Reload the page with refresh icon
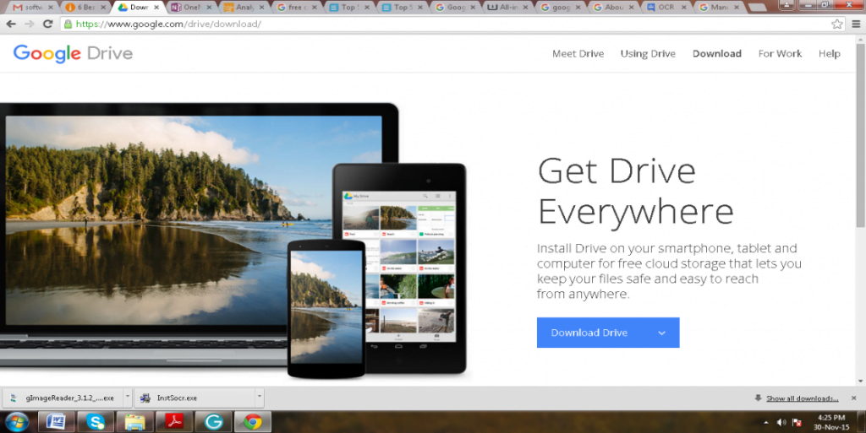 47,24
